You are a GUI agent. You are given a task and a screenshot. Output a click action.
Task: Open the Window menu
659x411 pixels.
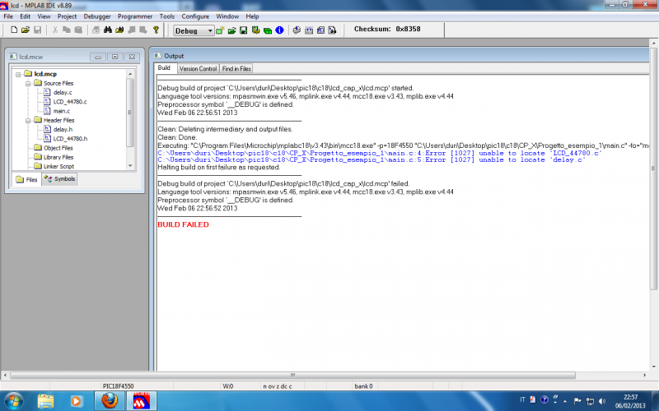click(x=227, y=16)
